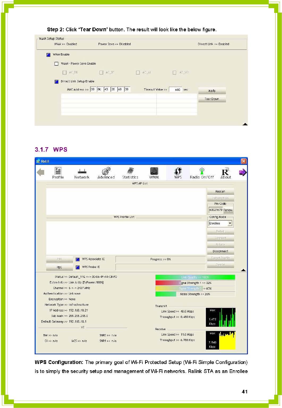282x408 pixels.
Task: Click the Noise Strength bar
Action: pyautogui.click(x=195, y=294)
